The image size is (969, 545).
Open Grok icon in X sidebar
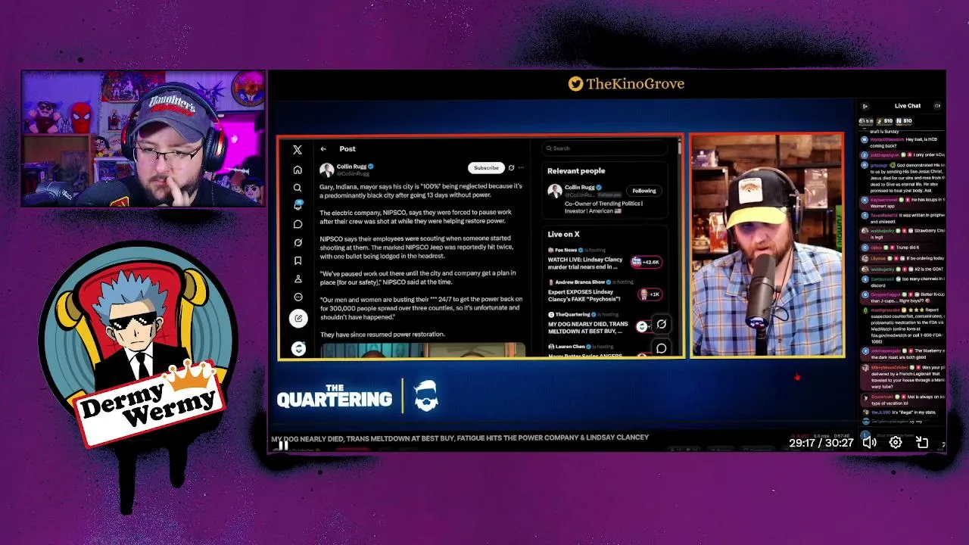pyautogui.click(x=298, y=242)
